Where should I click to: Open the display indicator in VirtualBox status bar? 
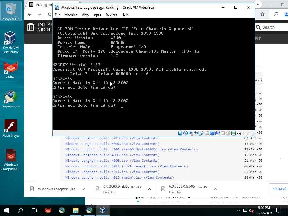(x=212, y=133)
